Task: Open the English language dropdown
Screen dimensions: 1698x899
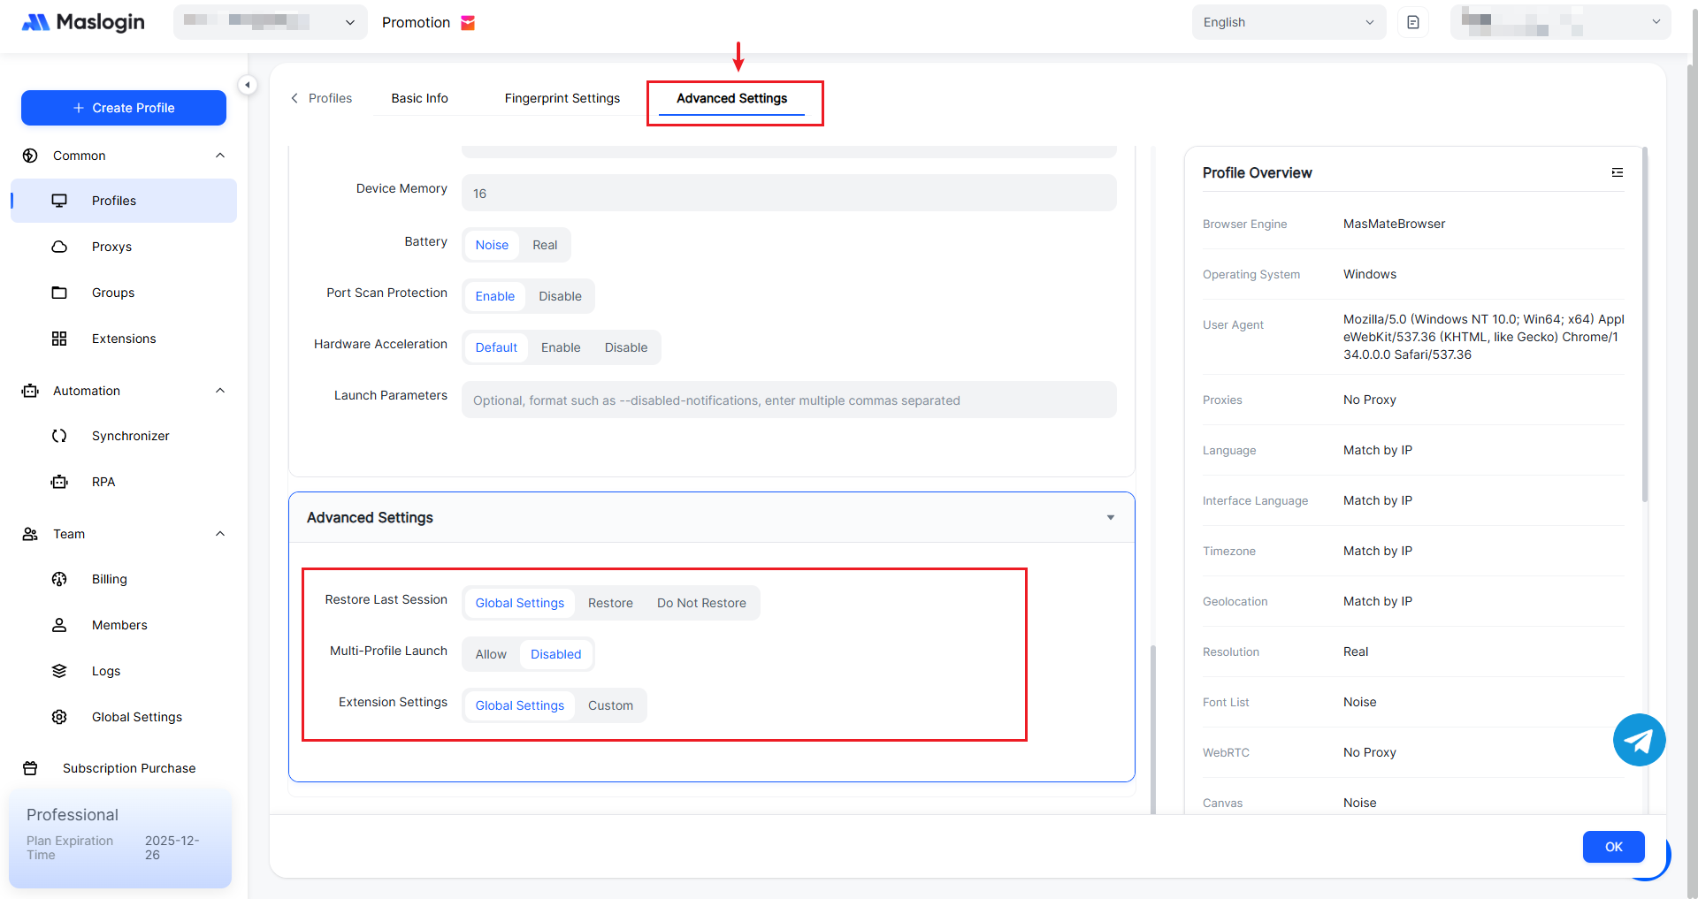Action: click(1288, 22)
